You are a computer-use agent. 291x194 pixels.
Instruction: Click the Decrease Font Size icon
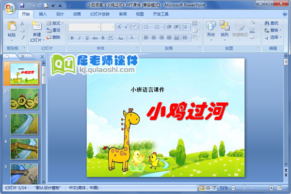(127, 27)
